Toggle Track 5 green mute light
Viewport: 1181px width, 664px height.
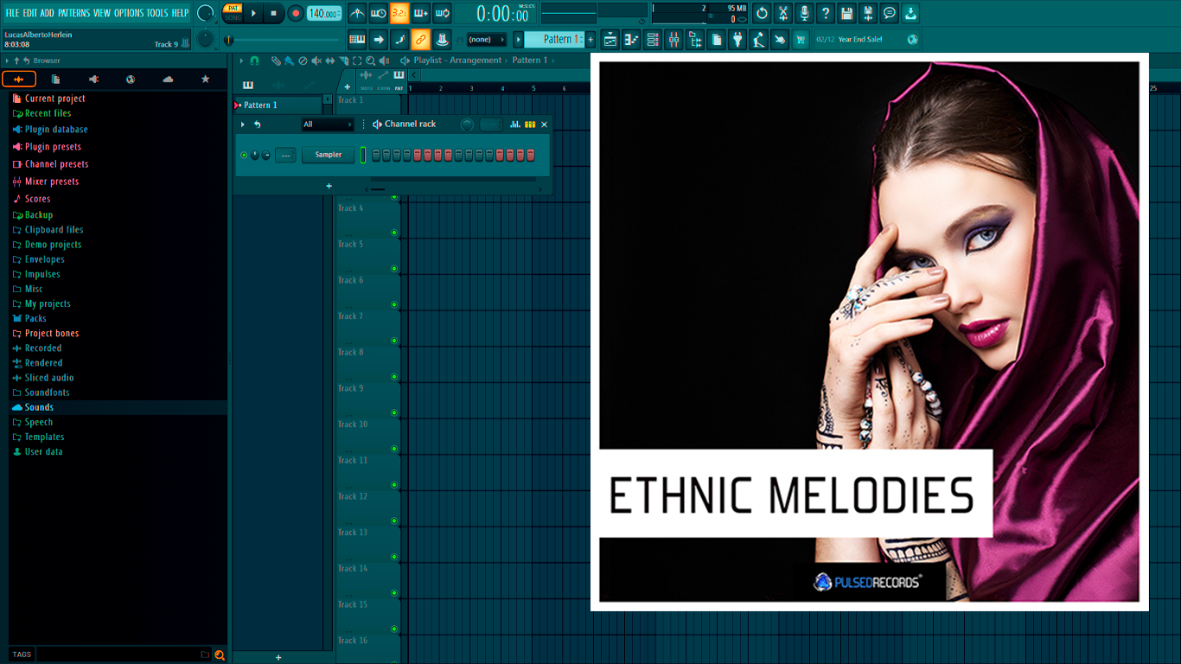[x=394, y=269]
